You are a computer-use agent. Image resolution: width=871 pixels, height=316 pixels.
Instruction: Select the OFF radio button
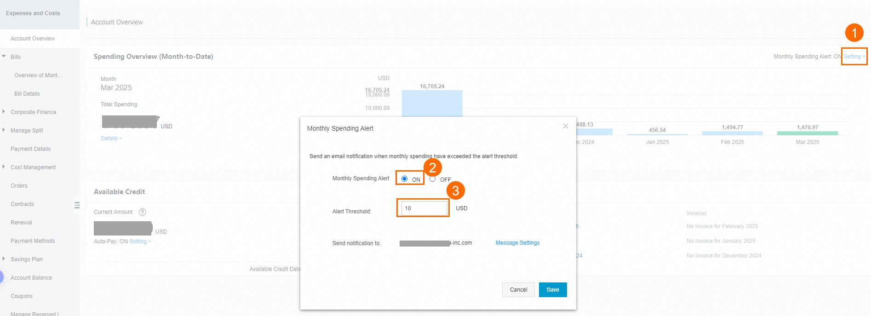click(432, 178)
